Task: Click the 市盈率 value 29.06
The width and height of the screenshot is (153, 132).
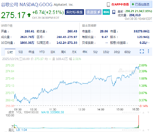Action: pos(104,31)
